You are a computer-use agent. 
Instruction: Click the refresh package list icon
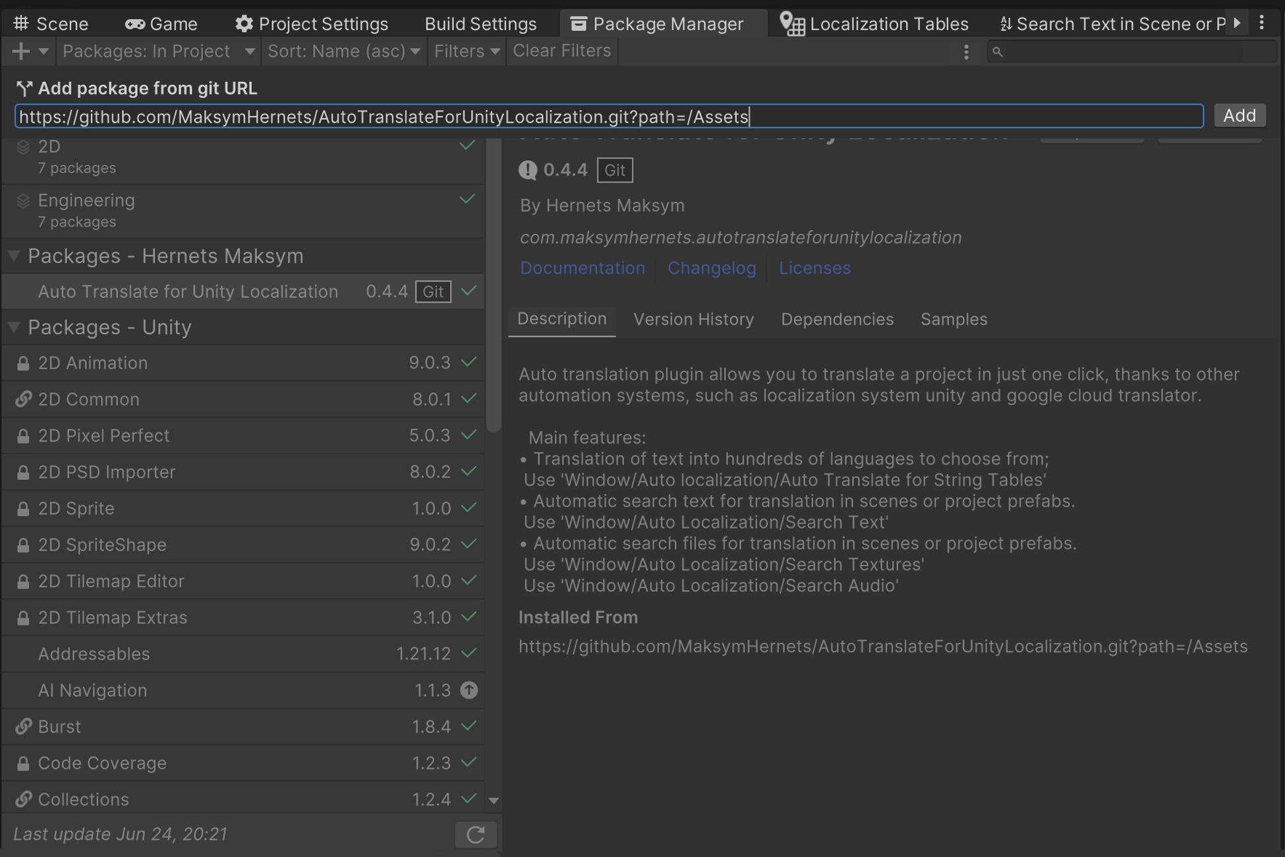(x=475, y=835)
